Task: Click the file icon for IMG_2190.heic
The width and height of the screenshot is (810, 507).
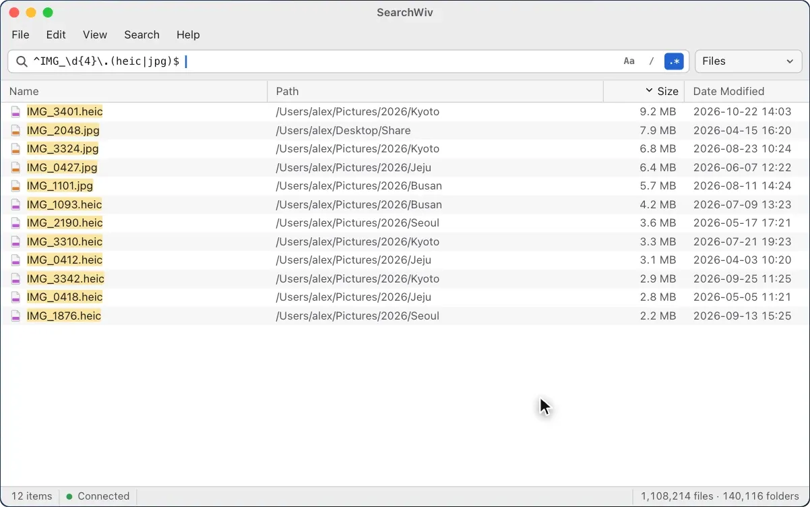Action: 15,223
